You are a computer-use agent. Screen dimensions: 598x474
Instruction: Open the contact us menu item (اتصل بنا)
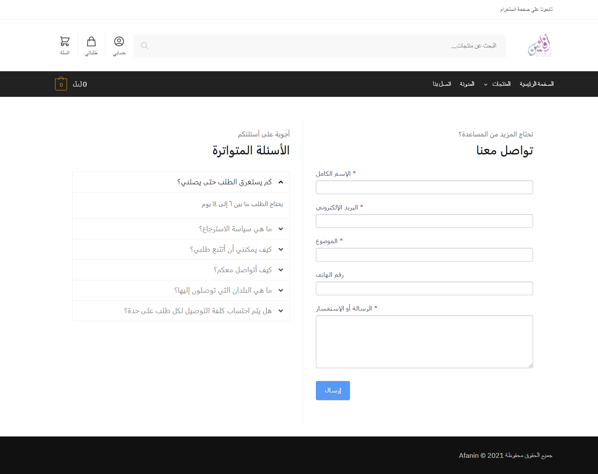[442, 84]
